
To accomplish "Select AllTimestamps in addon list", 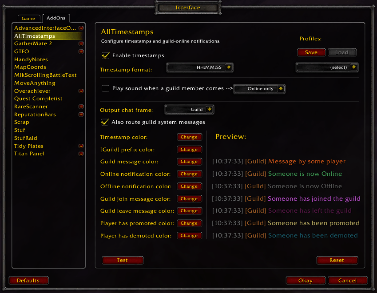I will [x=48, y=36].
